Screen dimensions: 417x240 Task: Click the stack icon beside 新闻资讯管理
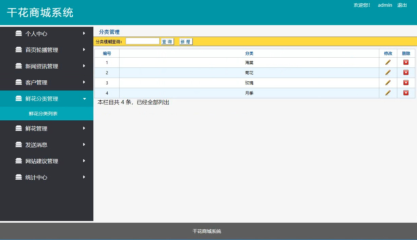(x=19, y=66)
